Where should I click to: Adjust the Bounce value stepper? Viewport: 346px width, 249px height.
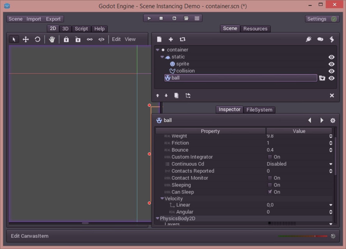tap(331, 150)
